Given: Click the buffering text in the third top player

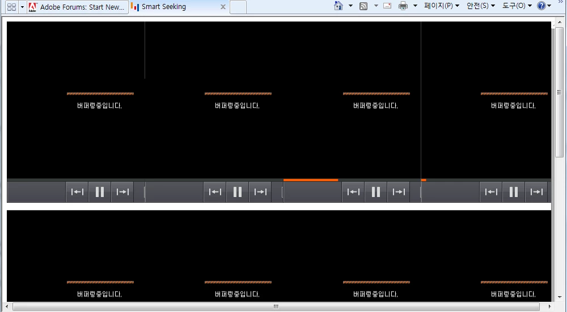Looking at the screenshot, I should pyautogui.click(x=375, y=105).
